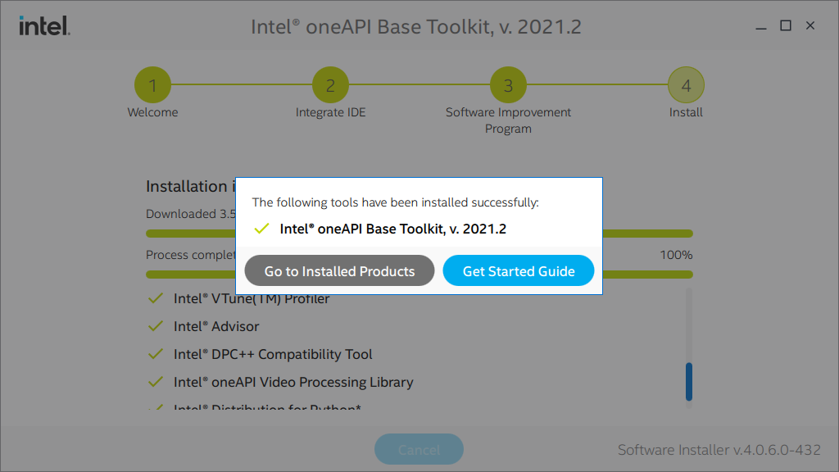Image resolution: width=839 pixels, height=472 pixels.
Task: Maximize the installer window
Action: coord(786,25)
